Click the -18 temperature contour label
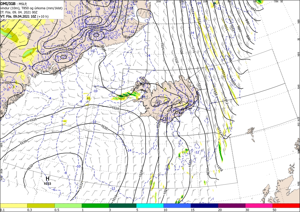Screen dimensions: 300x212 (x=98, y=9)
